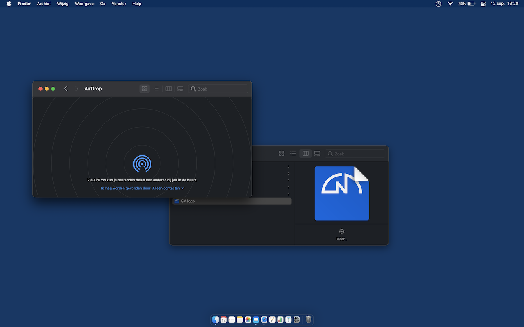Open System Settings from the Dock
This screenshot has height=327, width=524.
click(297, 320)
